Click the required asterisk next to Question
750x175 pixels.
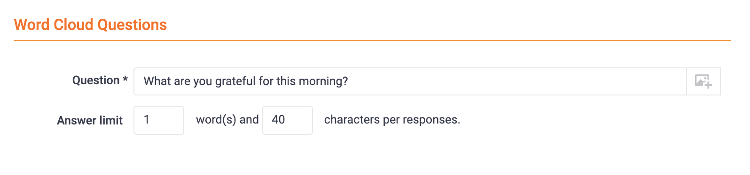(x=125, y=79)
